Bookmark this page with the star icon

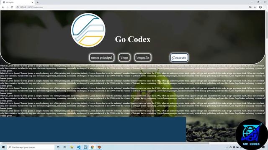(x=255, y=7)
